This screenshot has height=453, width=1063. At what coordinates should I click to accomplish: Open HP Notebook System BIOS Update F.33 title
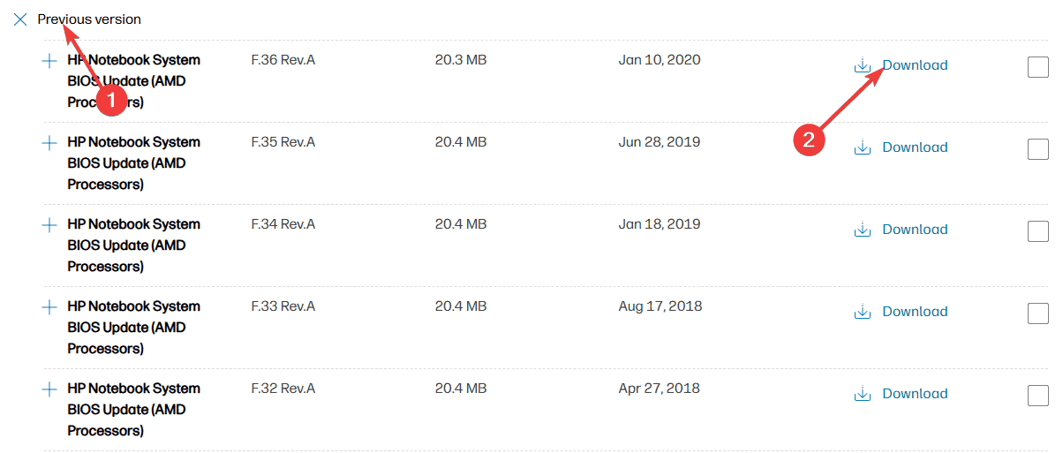(134, 328)
